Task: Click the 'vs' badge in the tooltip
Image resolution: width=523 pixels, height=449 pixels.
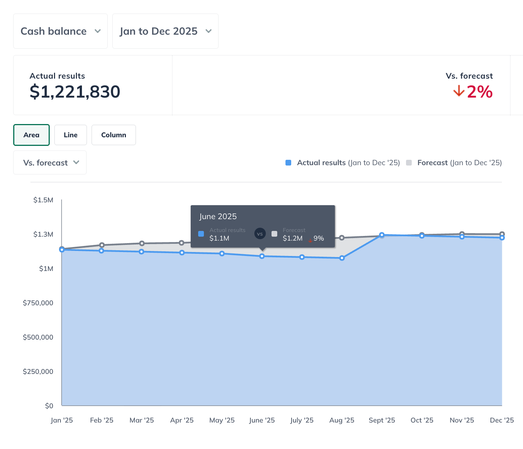Action: point(260,234)
